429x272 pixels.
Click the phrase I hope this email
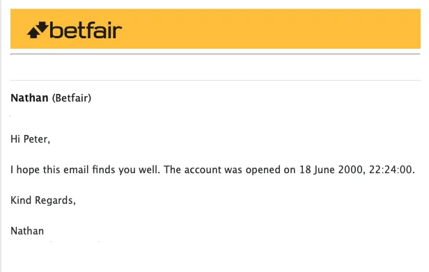point(49,170)
